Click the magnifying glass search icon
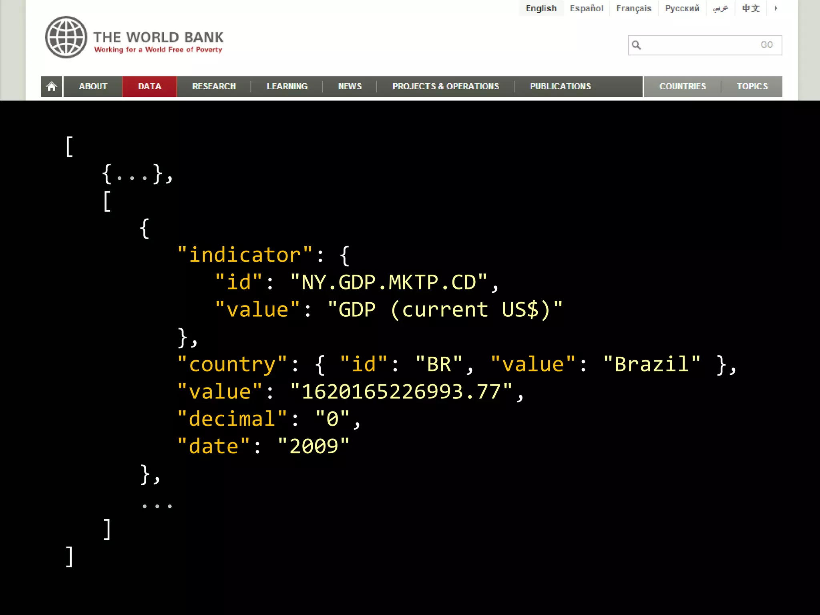This screenshot has height=615, width=820. click(636, 45)
